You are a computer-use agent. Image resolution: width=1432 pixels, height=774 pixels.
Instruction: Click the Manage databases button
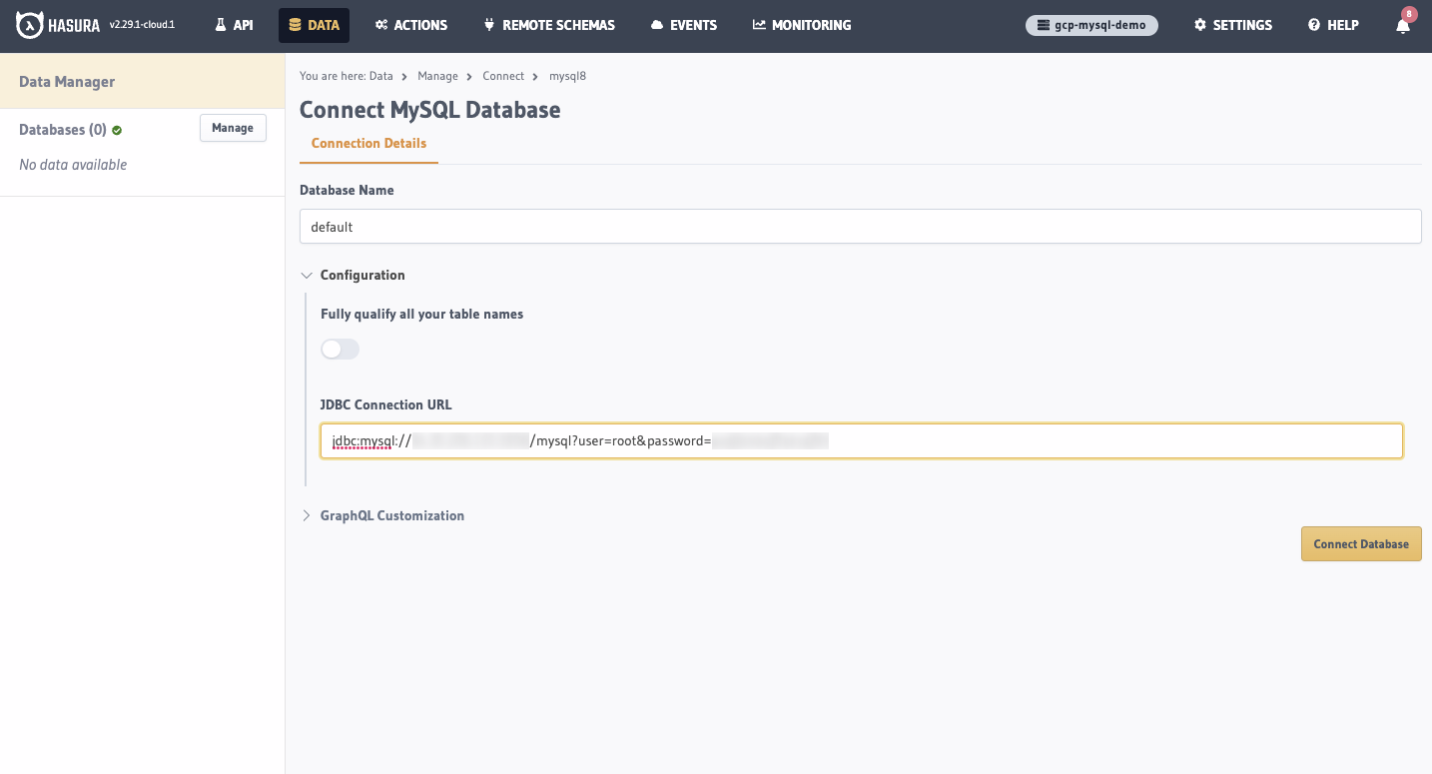(233, 128)
